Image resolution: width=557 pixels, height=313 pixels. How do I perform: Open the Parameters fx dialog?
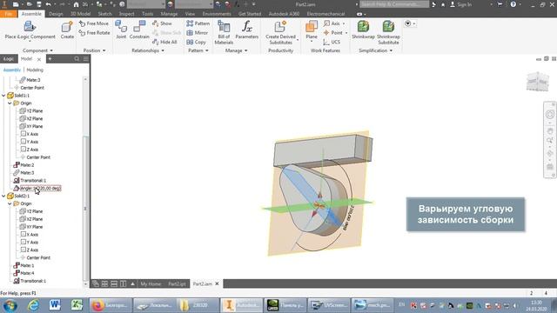pos(247,30)
